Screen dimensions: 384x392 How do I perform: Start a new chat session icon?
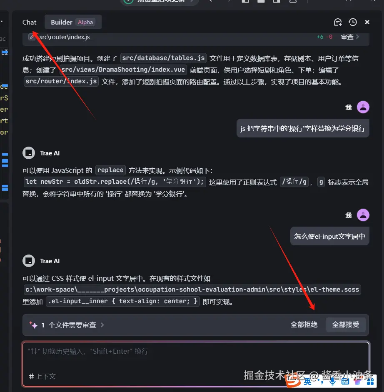(x=338, y=22)
